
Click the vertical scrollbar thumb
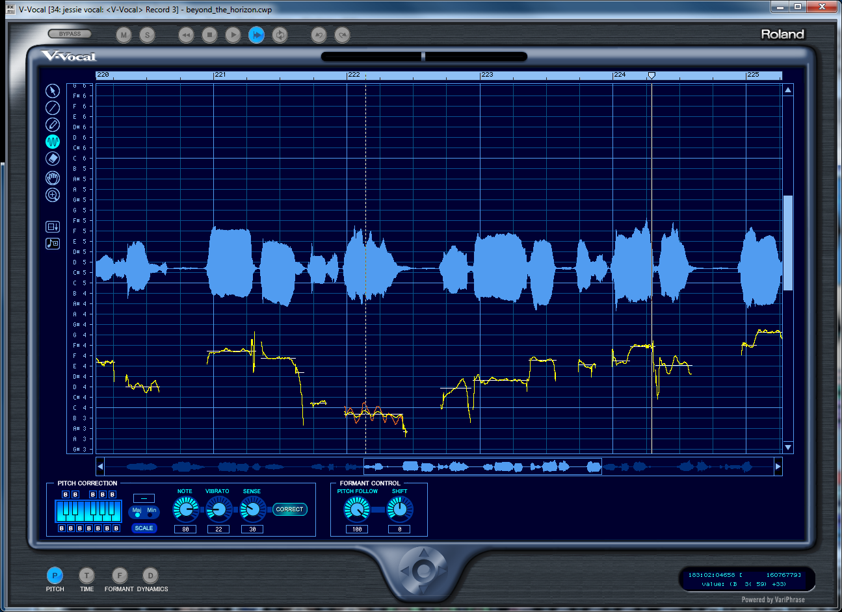[x=788, y=242]
